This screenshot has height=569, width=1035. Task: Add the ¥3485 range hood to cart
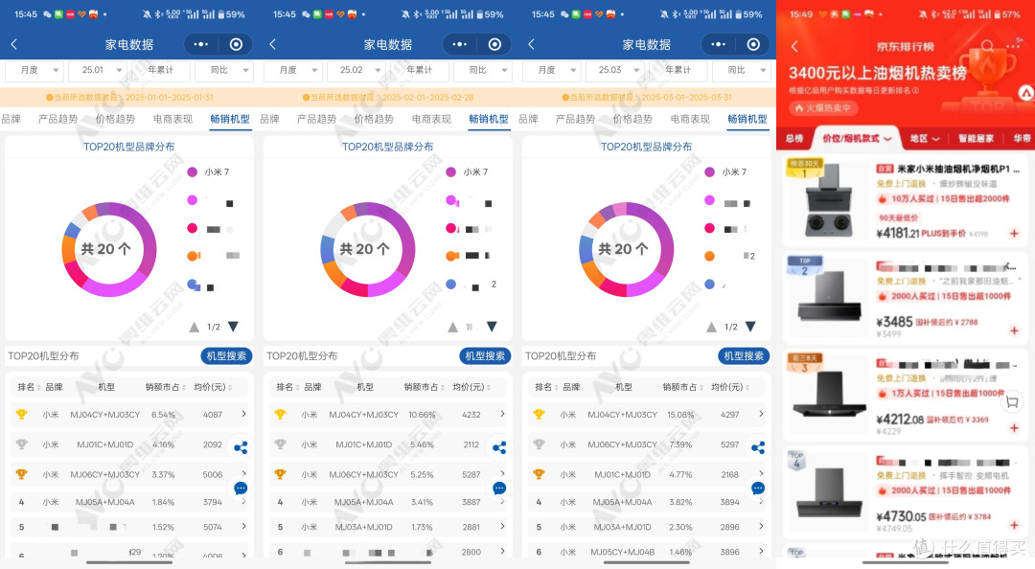pos(1014,330)
